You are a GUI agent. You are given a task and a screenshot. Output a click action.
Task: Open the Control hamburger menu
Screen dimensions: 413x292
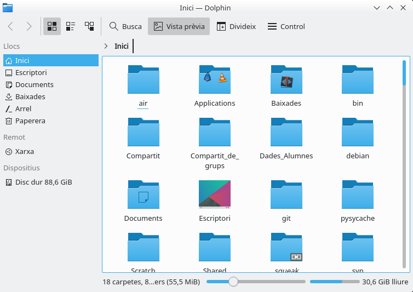coord(286,26)
